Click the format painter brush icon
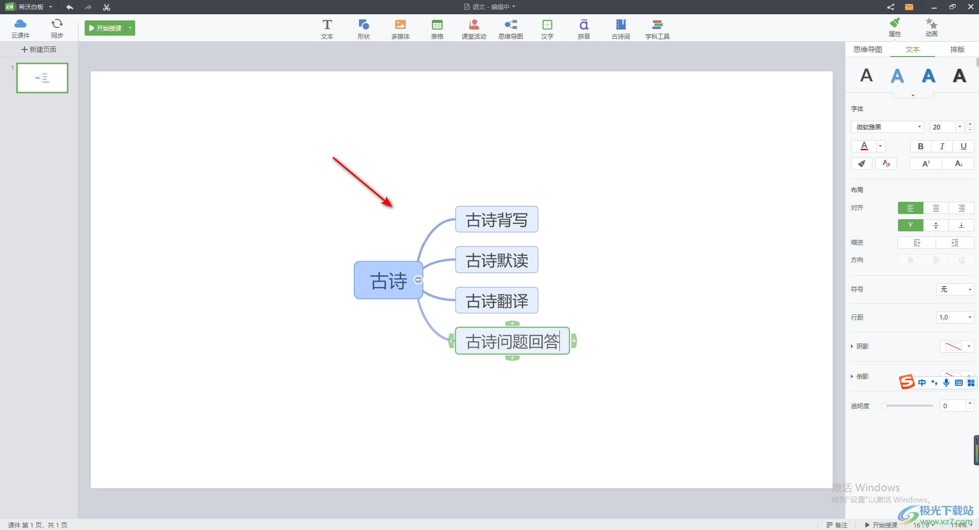This screenshot has width=979, height=530. pyautogui.click(x=862, y=164)
